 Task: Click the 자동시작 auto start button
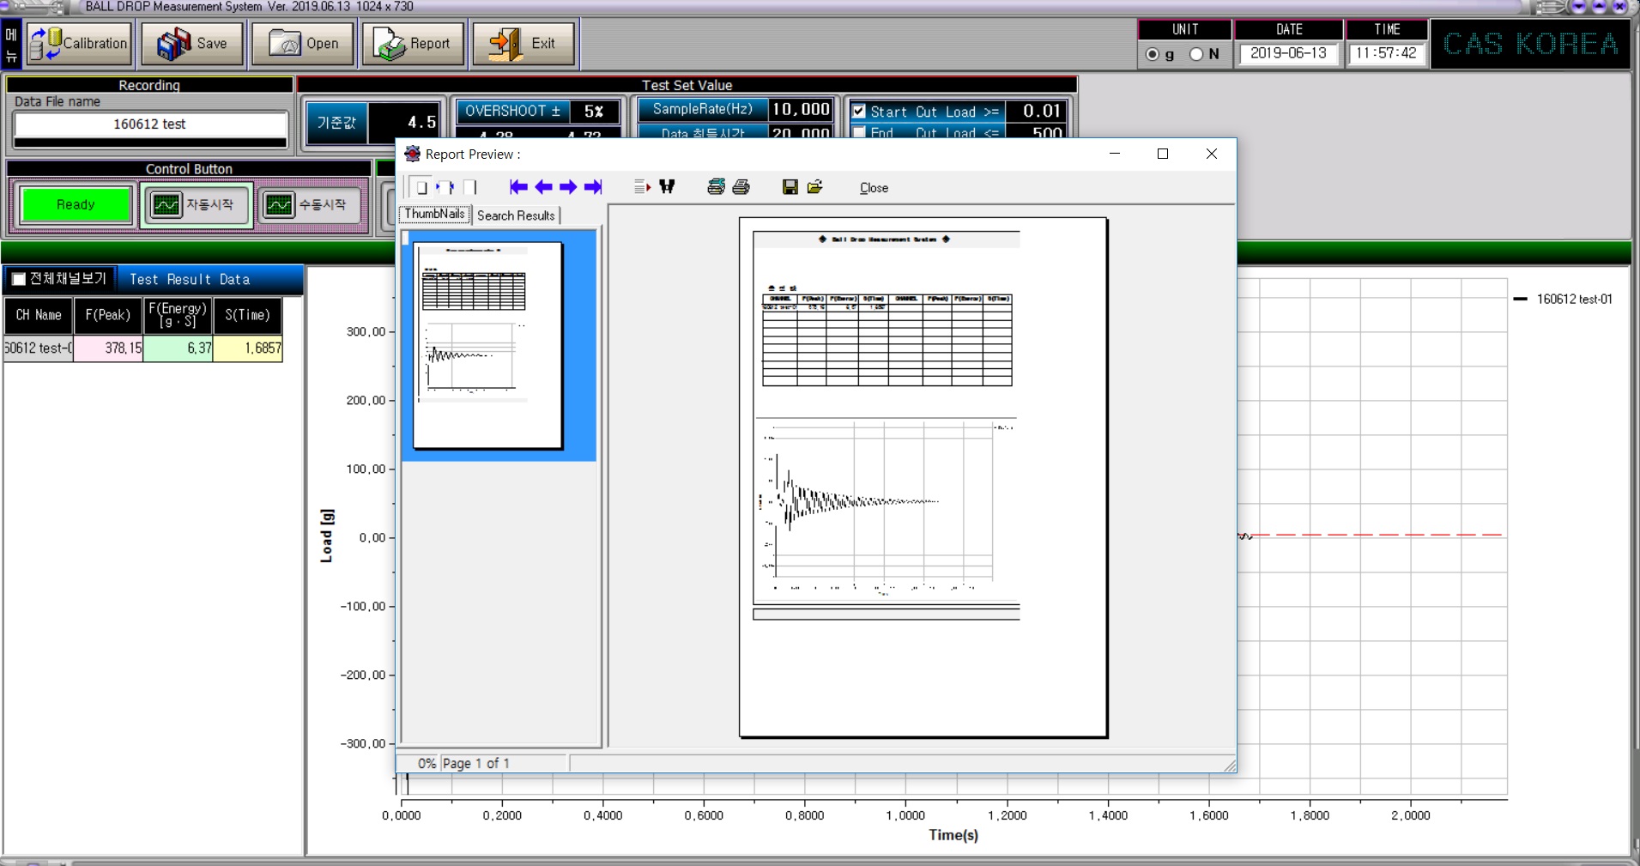[x=196, y=205]
